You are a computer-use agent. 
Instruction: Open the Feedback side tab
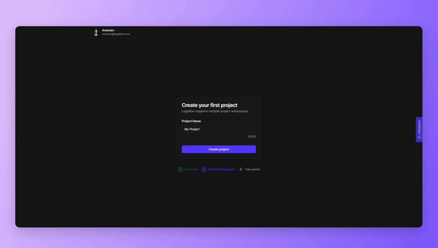pyautogui.click(x=419, y=130)
